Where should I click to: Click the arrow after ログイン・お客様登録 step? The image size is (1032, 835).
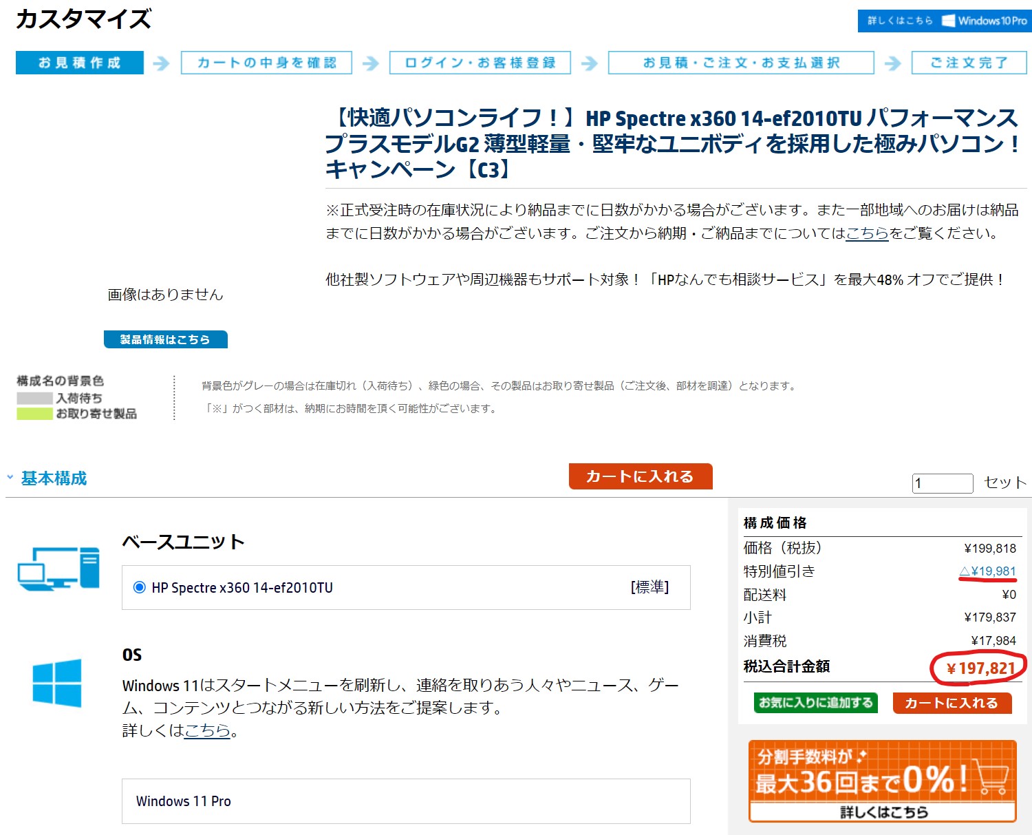point(589,63)
